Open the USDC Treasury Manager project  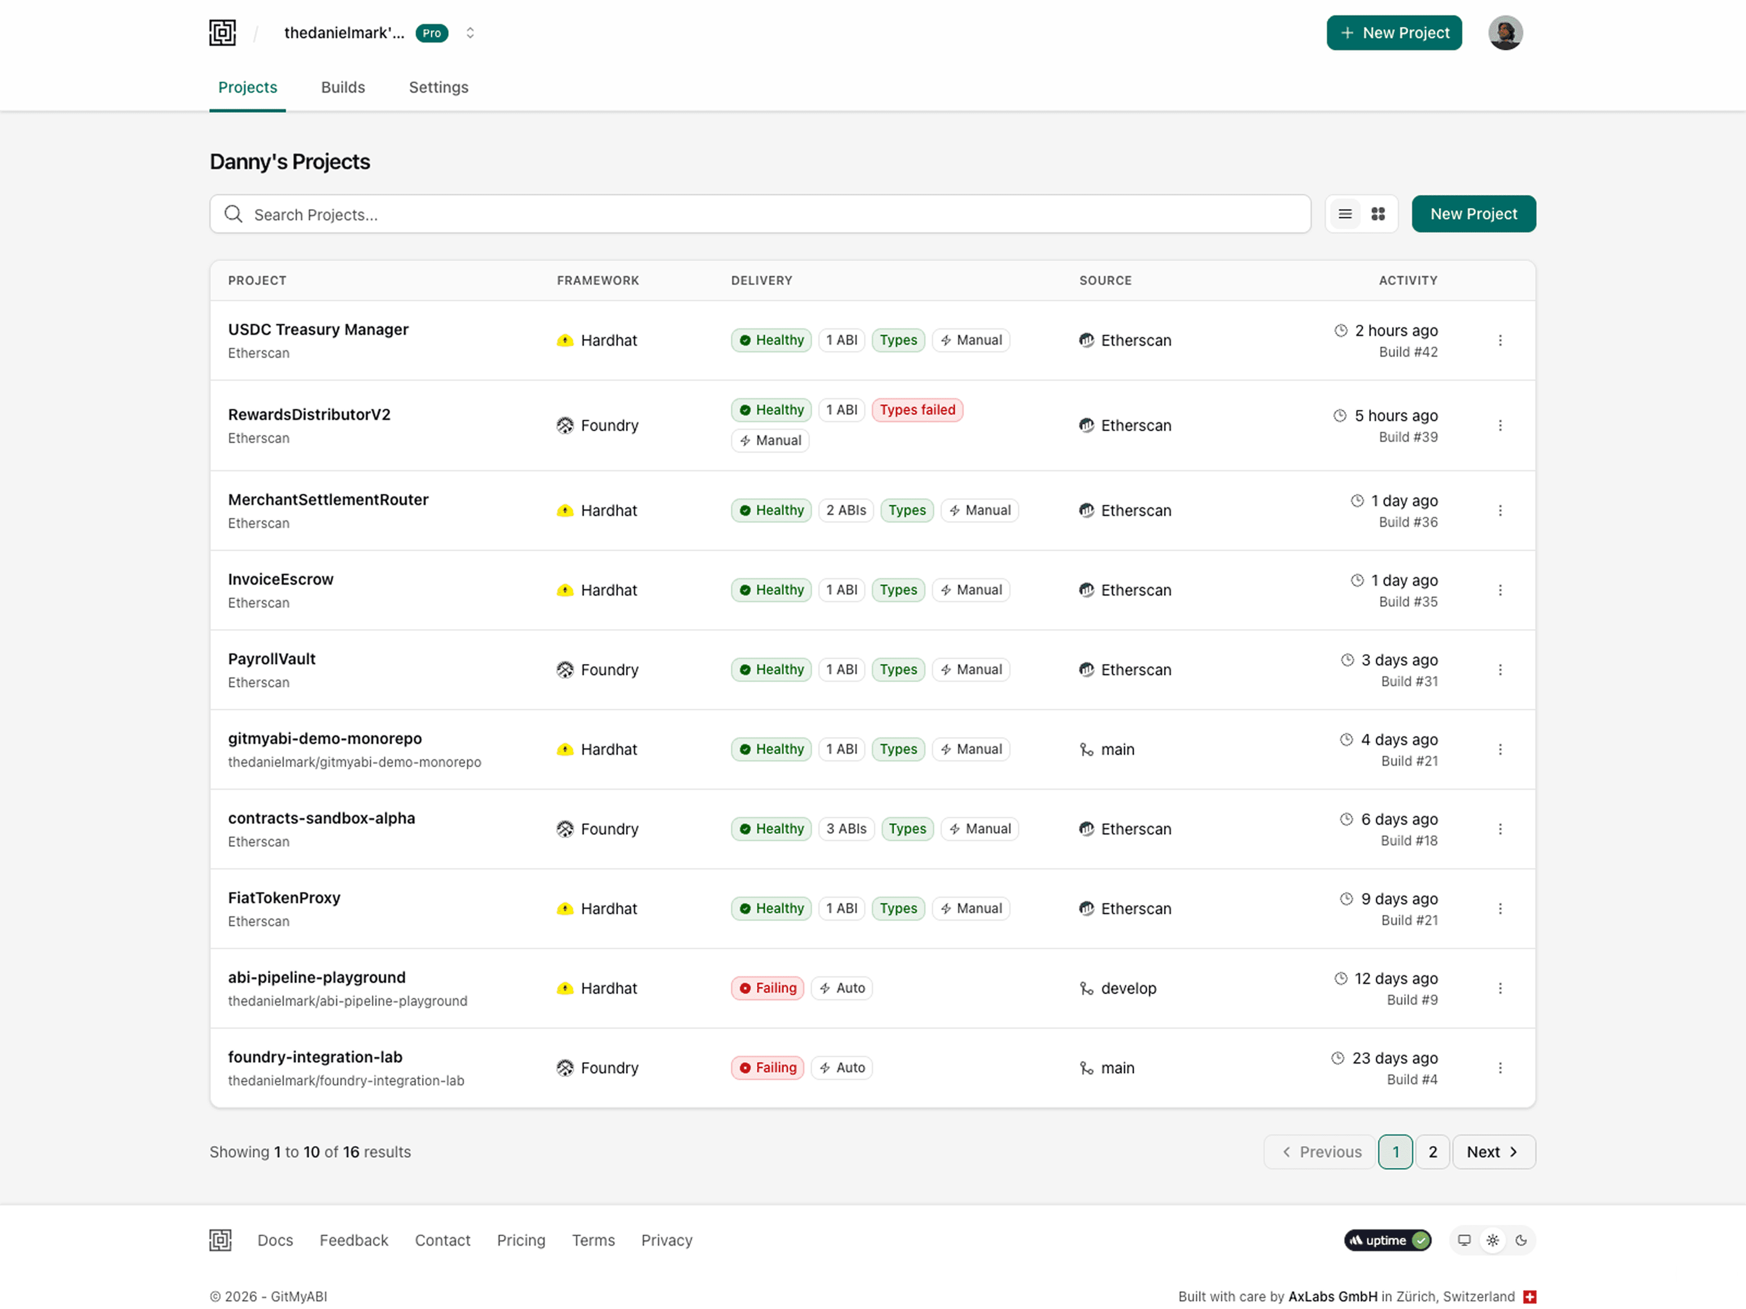pos(318,330)
